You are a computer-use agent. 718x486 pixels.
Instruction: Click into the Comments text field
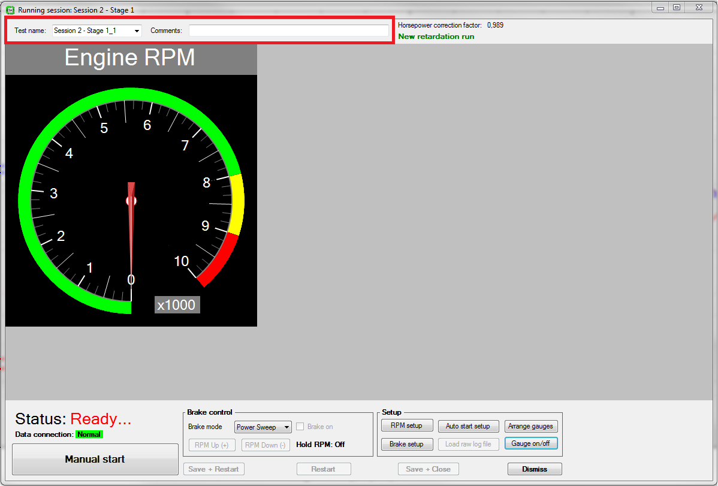tap(288, 31)
